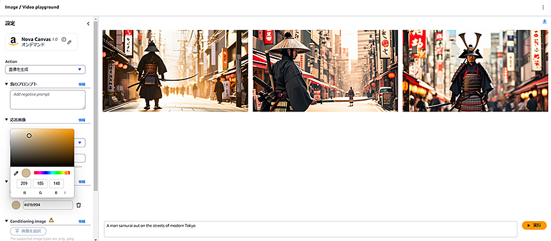Collapse the Conditioning image section

pyautogui.click(x=6, y=221)
